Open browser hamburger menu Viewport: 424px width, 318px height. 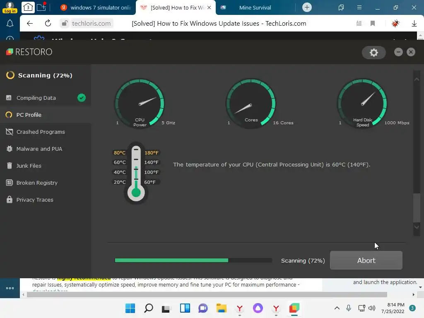(x=359, y=7)
